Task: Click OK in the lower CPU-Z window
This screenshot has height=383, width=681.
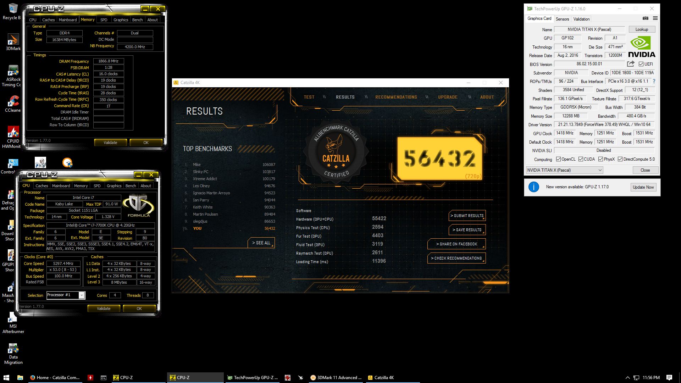Action: pyautogui.click(x=139, y=309)
